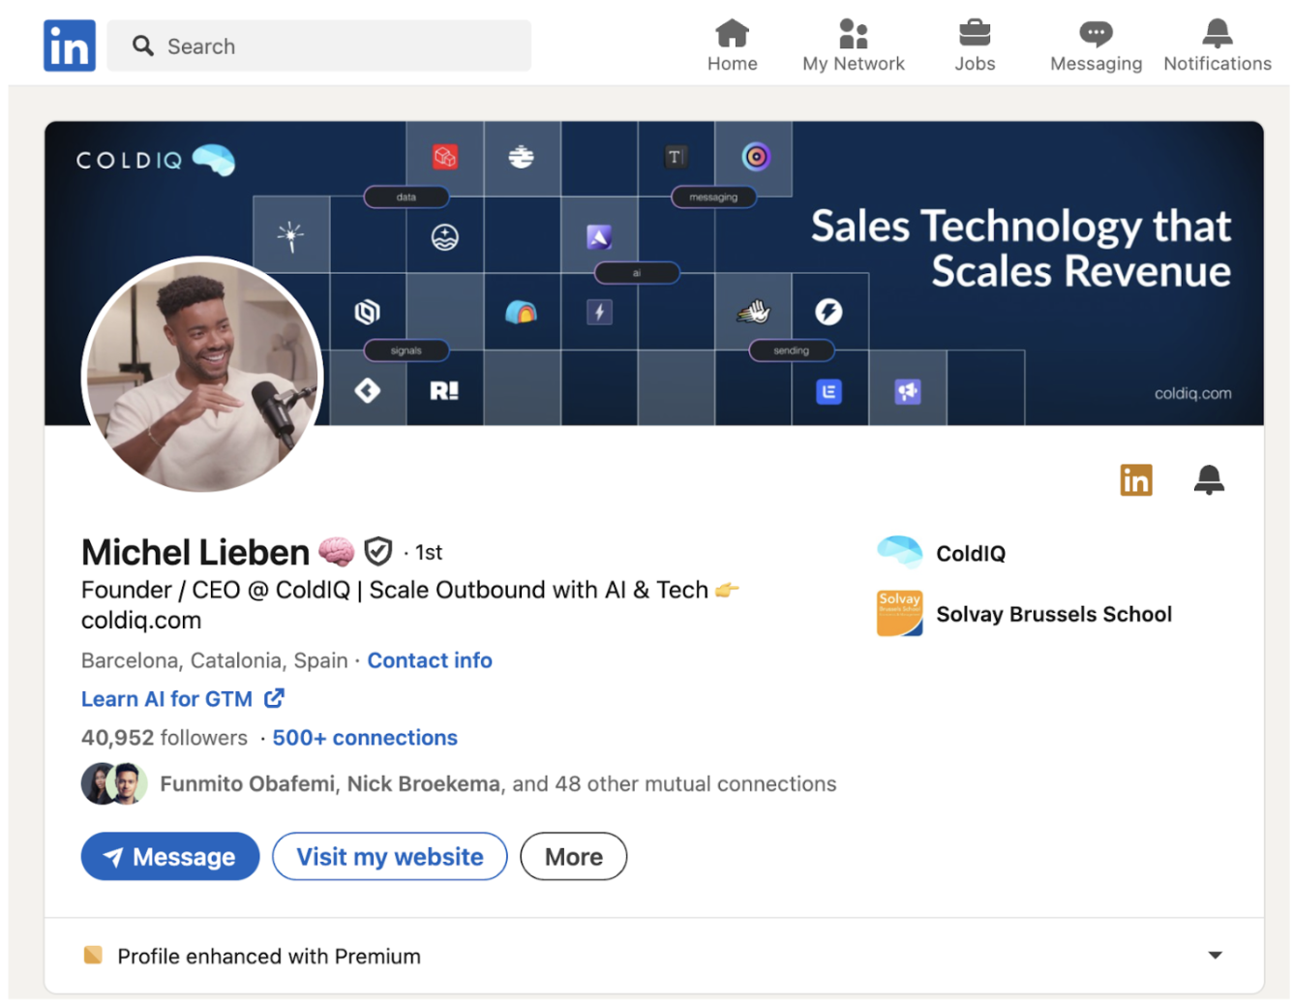Click the gold LinkedIn Premium badge icon

coord(1136,479)
